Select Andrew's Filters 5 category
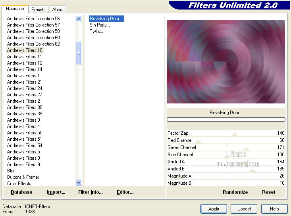 click(x=23, y=152)
